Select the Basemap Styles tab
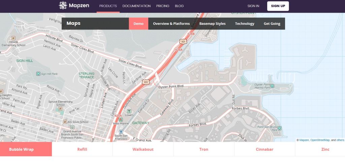The image size is (345, 167). pyautogui.click(x=212, y=23)
